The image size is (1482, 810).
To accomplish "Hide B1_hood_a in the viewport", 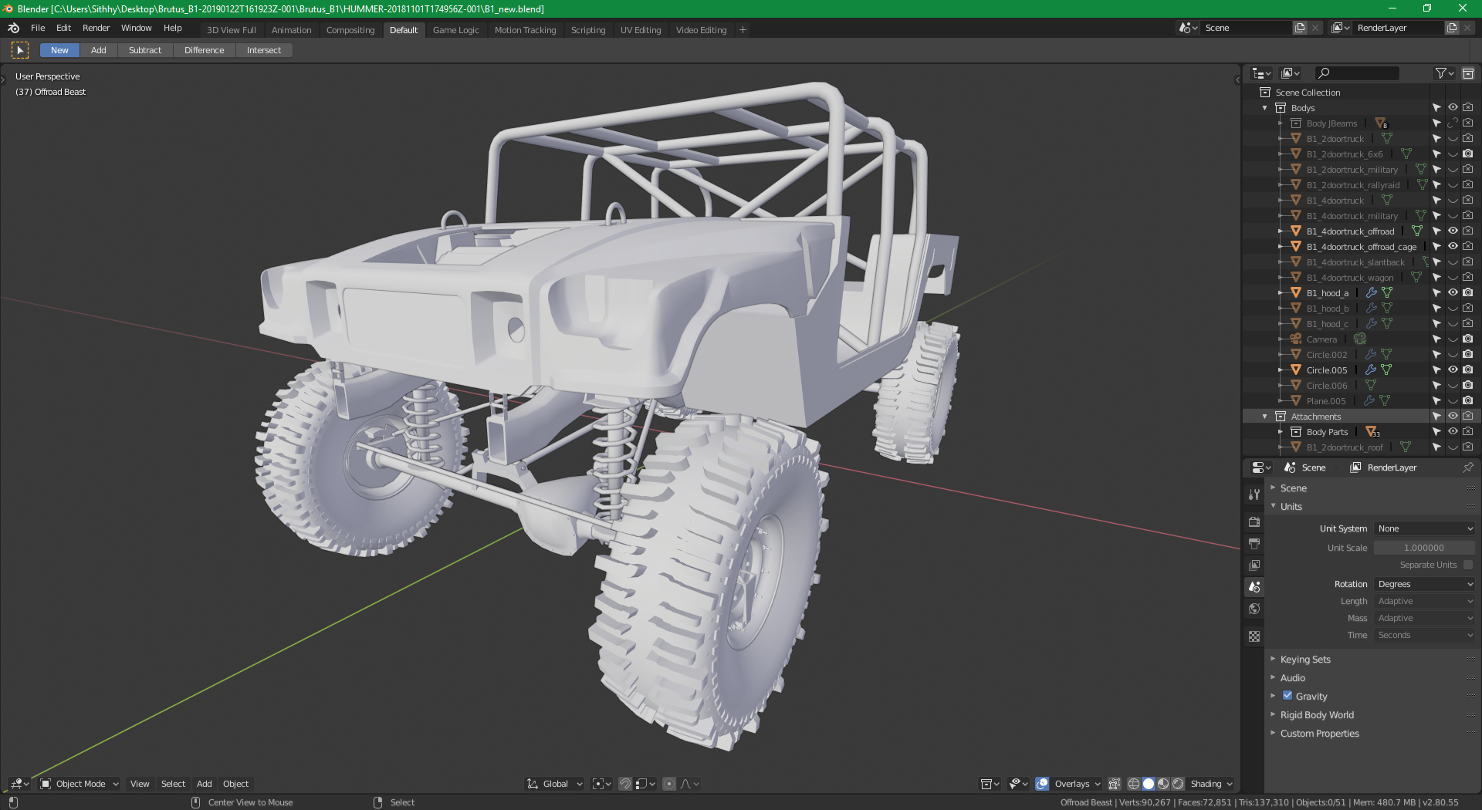I will (1452, 292).
